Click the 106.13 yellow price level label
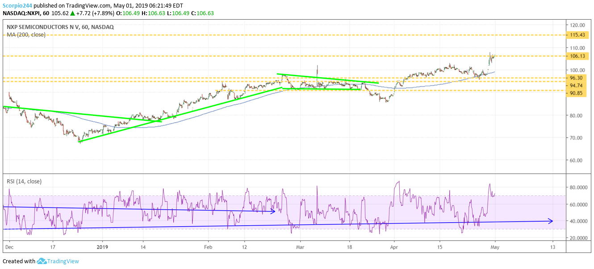594x269 pixels. click(578, 56)
